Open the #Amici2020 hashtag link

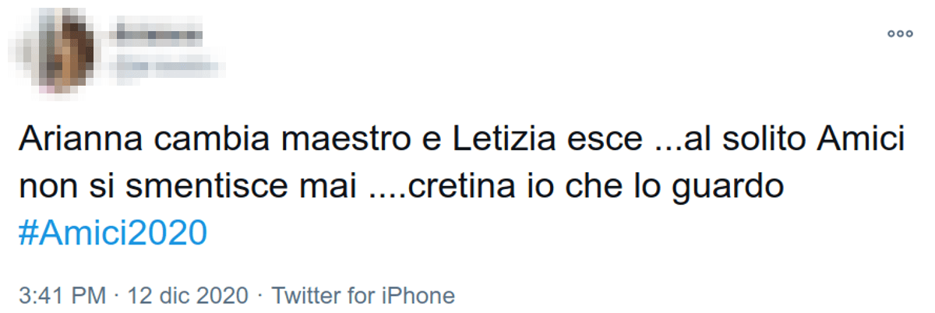(x=114, y=233)
